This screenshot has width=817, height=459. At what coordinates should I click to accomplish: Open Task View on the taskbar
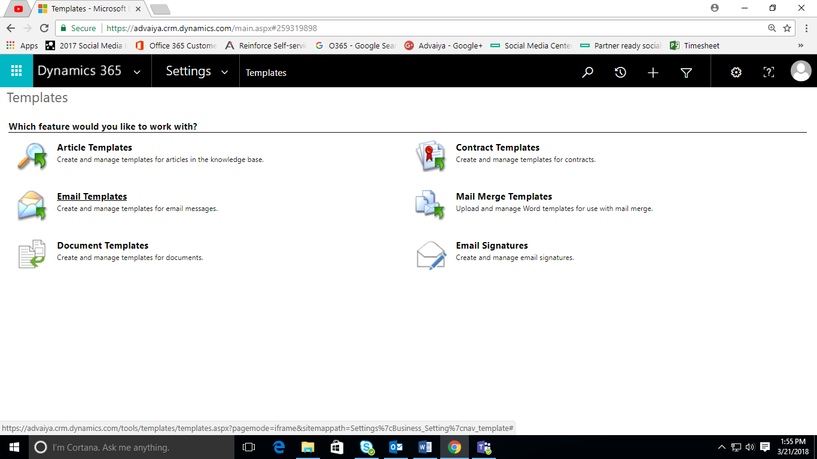pyautogui.click(x=249, y=447)
